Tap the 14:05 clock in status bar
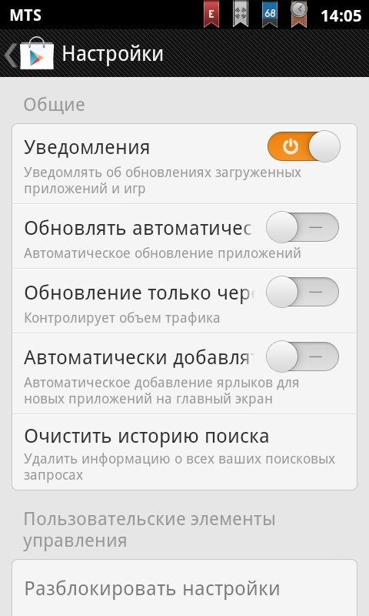 click(341, 15)
